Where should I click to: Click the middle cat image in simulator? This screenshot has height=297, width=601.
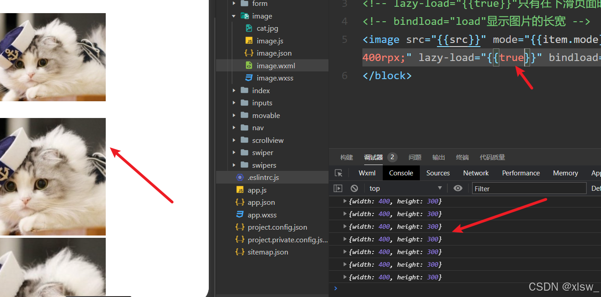click(x=53, y=177)
